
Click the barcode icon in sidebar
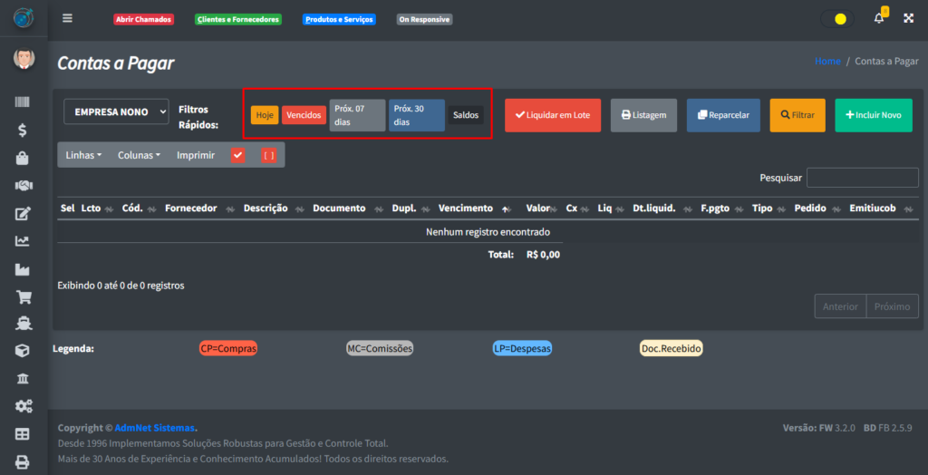click(x=23, y=103)
